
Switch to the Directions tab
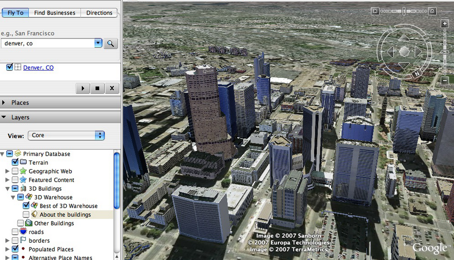point(99,13)
